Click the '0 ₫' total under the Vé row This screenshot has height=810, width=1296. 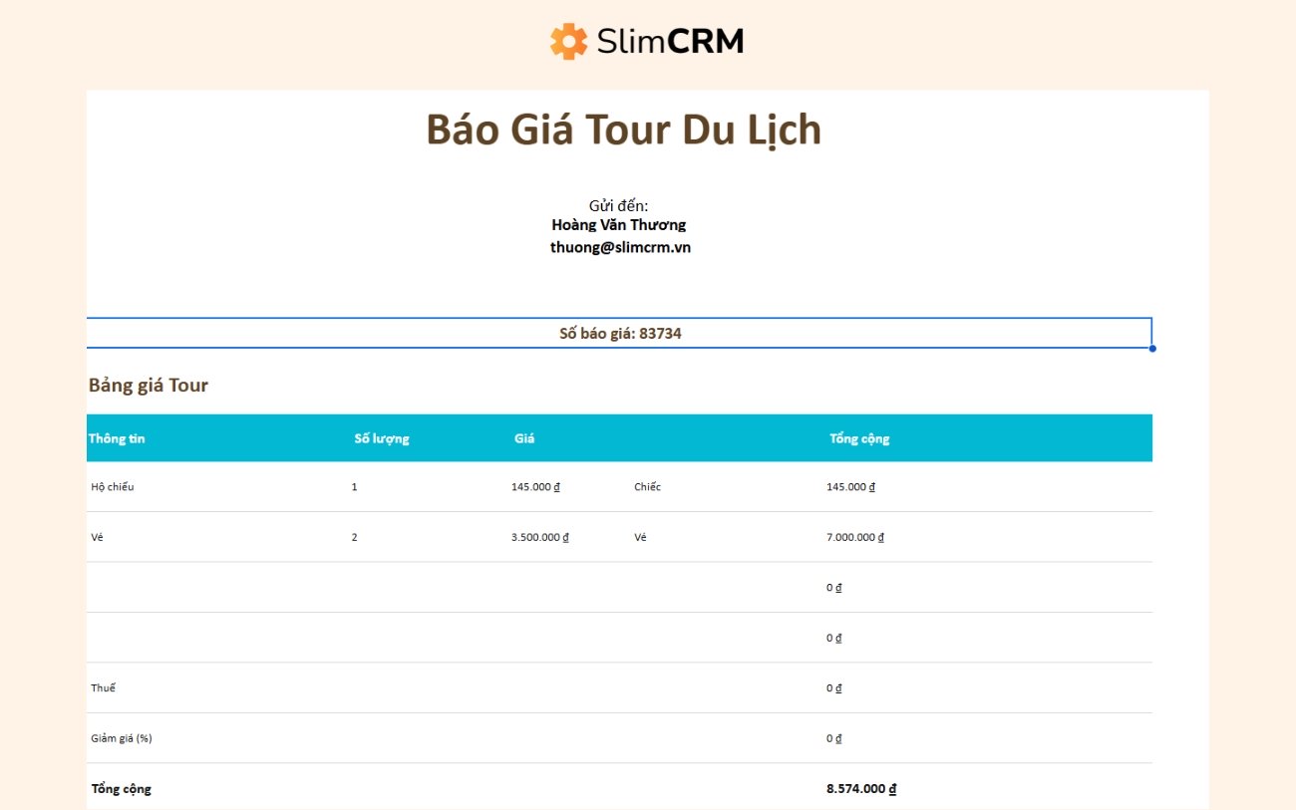[834, 588]
